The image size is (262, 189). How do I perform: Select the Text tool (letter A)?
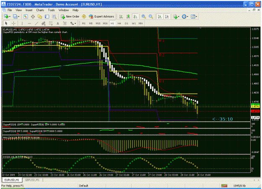tap(58, 23)
